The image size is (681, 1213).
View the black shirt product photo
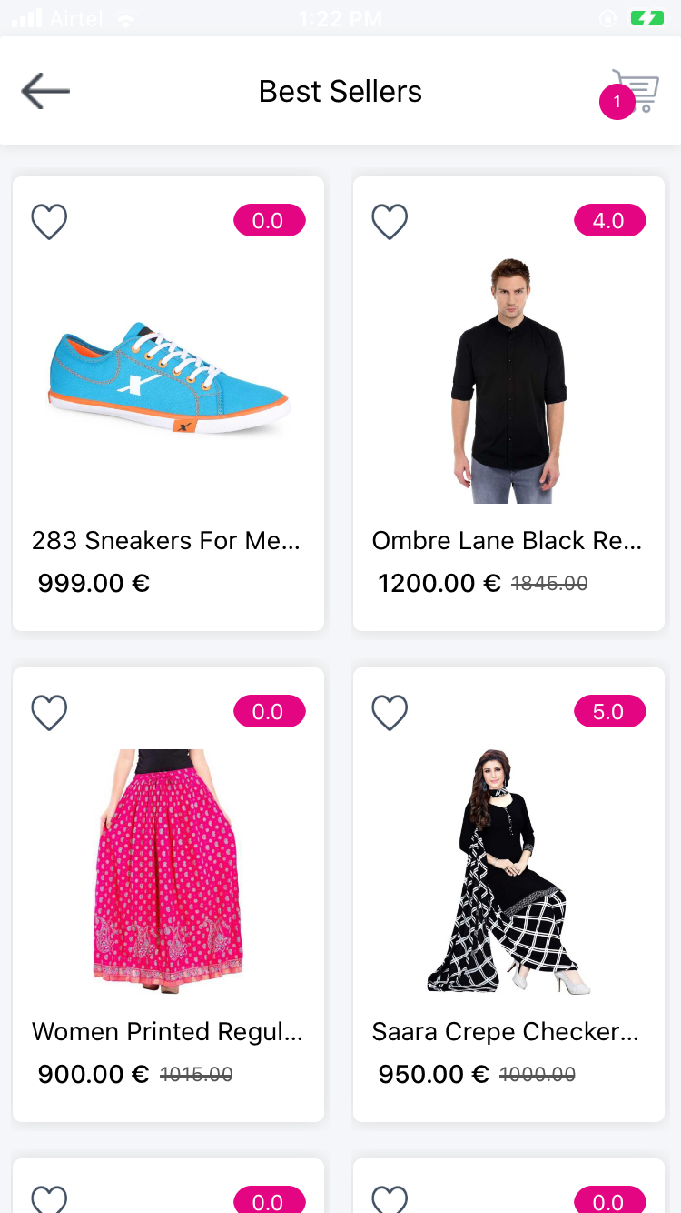point(508,380)
